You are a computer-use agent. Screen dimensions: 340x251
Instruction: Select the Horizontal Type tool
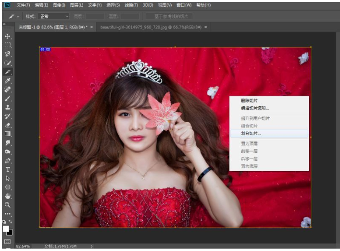click(8, 169)
